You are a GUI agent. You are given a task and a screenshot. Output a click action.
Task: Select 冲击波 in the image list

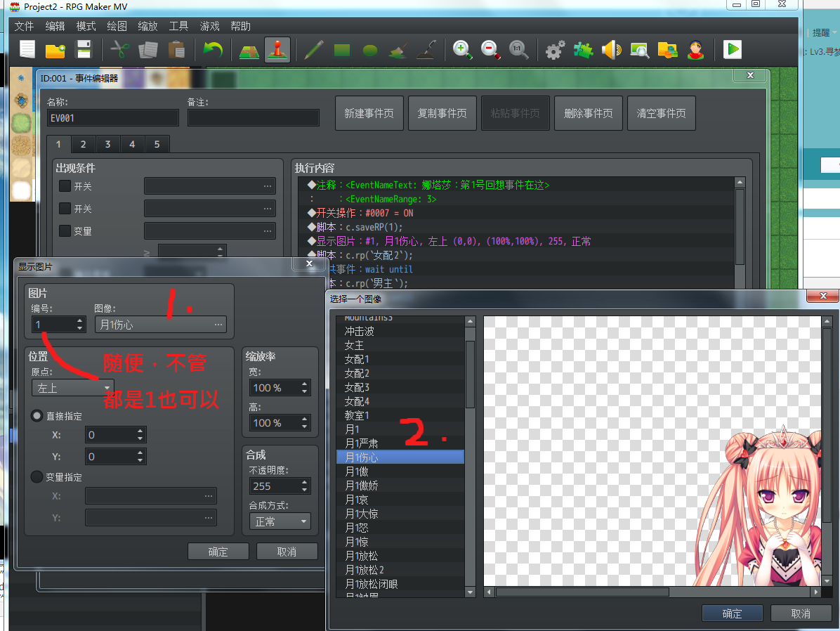pyautogui.click(x=400, y=332)
